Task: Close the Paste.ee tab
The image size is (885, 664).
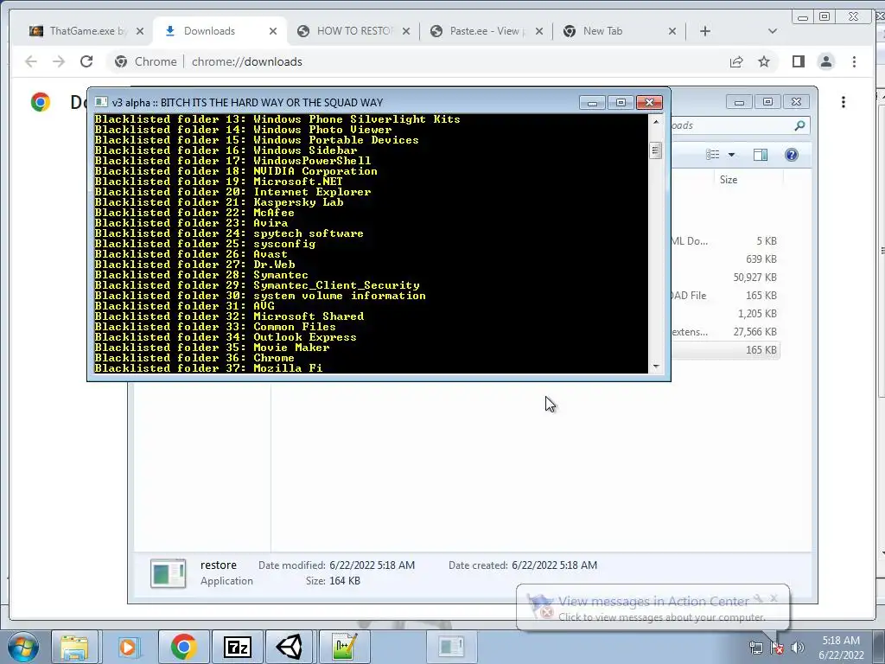Action: click(539, 31)
